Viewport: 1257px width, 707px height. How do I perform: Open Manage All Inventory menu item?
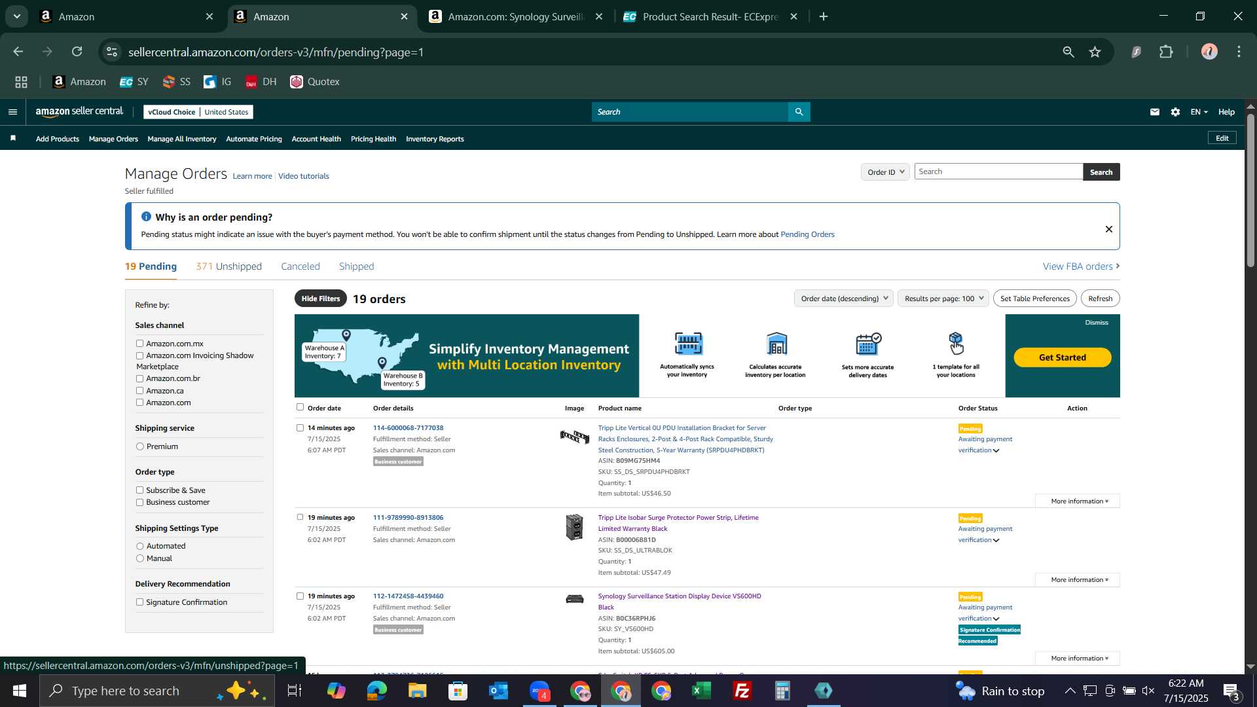pos(182,139)
